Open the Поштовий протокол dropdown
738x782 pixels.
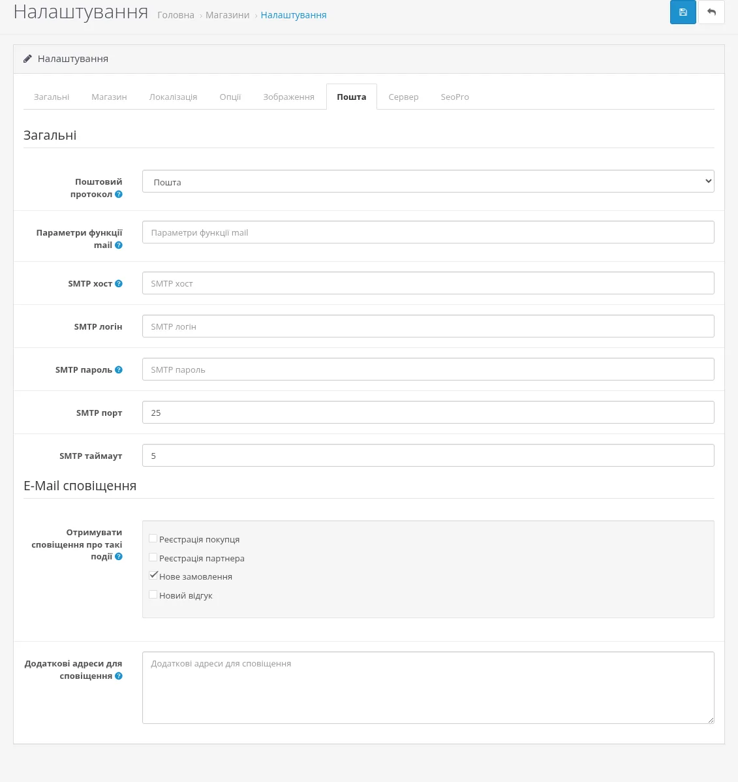point(428,181)
